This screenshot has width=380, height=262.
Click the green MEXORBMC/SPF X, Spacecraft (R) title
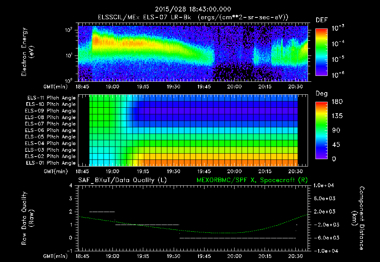pos(252,180)
